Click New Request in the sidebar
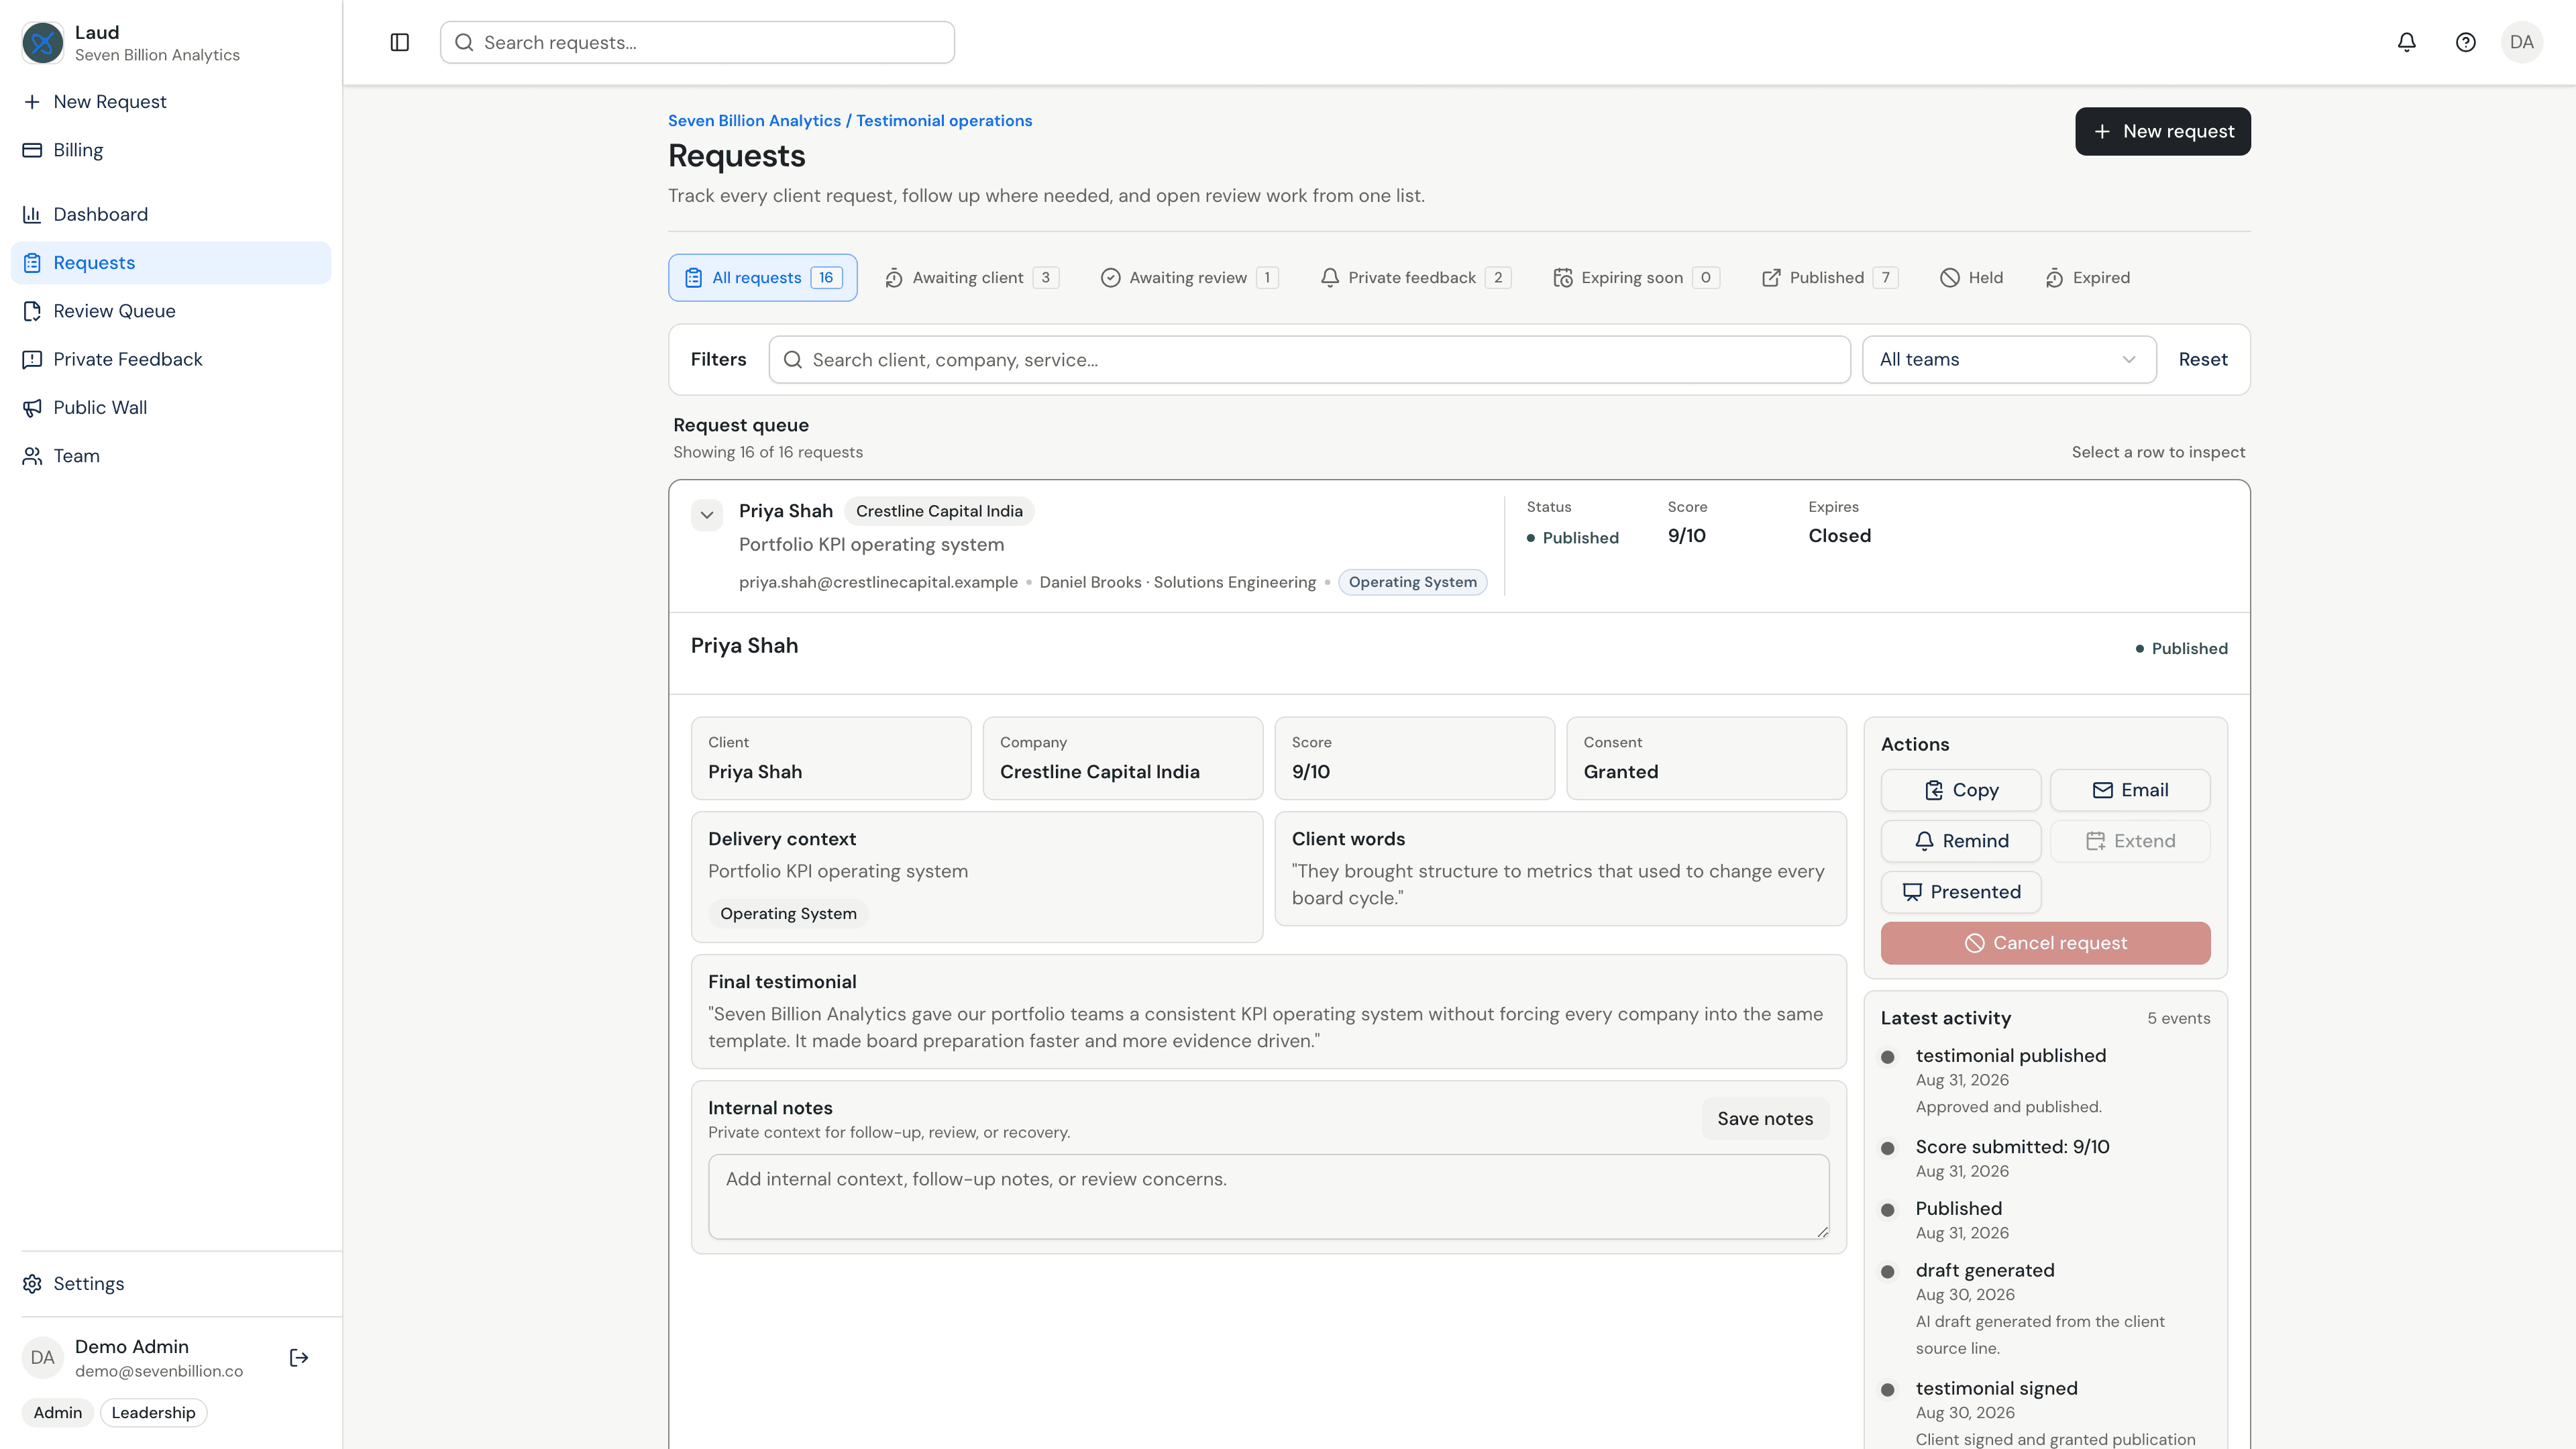The width and height of the screenshot is (2576, 1449). (171, 102)
